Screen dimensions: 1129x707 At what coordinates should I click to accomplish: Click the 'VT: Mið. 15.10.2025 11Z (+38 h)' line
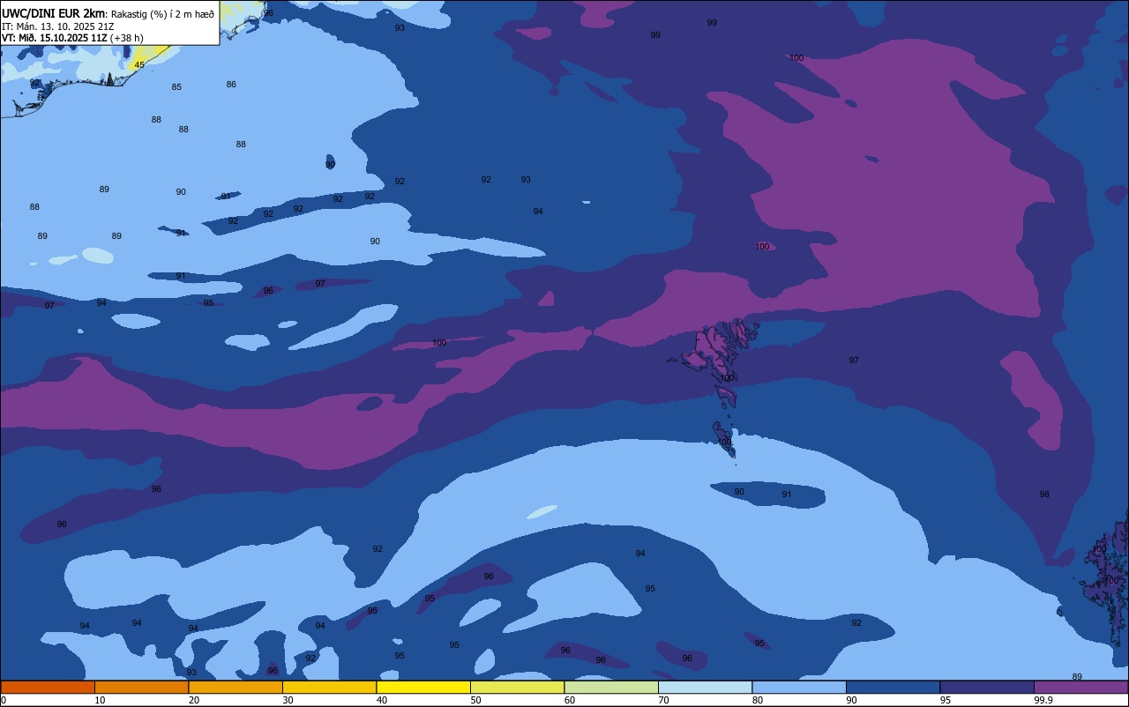click(72, 38)
